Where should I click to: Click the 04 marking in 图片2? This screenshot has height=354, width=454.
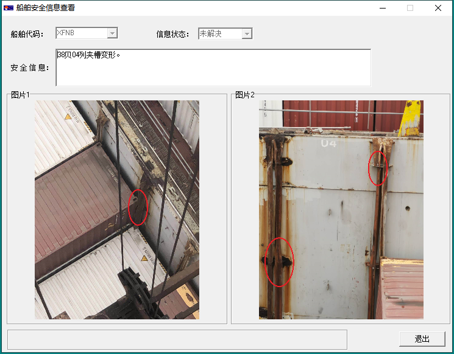coord(328,144)
